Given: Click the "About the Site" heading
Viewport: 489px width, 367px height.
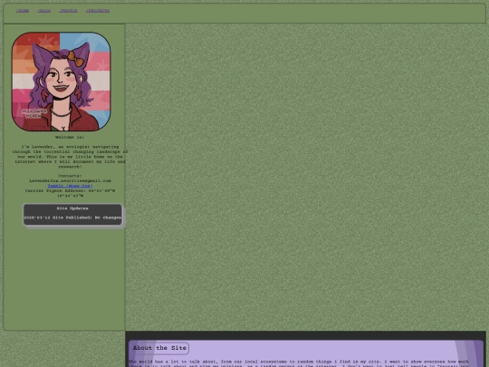Looking at the screenshot, I should (x=159, y=348).
